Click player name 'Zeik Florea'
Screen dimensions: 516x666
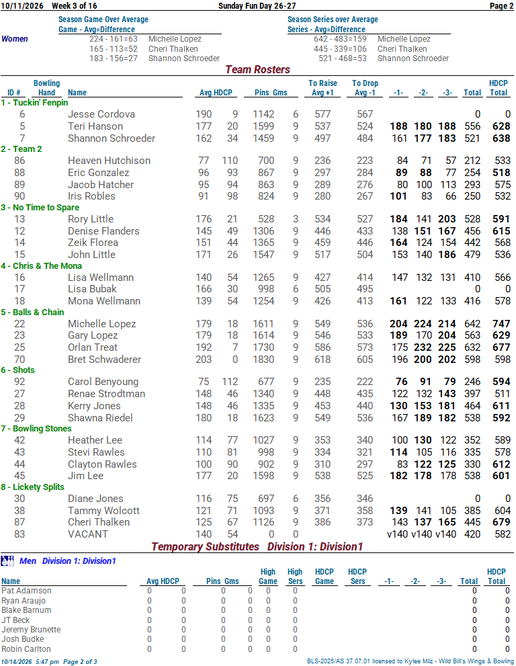pos(93,243)
